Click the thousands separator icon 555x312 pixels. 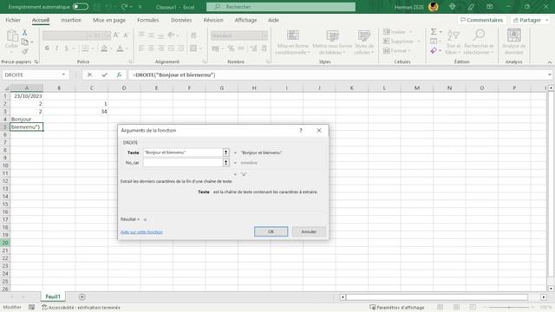[241, 49]
